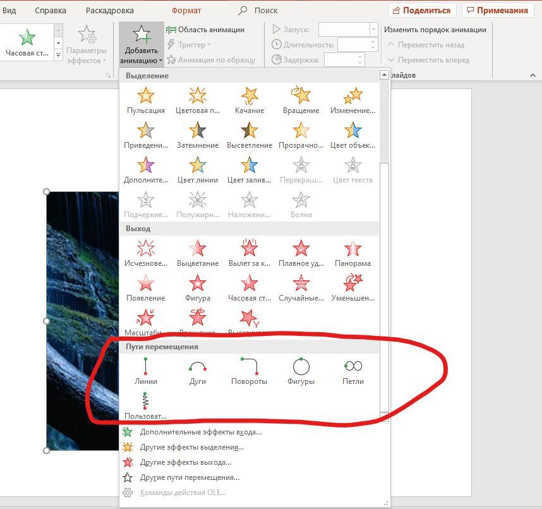Select the Исчезнове... exit animation
Viewport: 542px width, 509px height.
145,253
